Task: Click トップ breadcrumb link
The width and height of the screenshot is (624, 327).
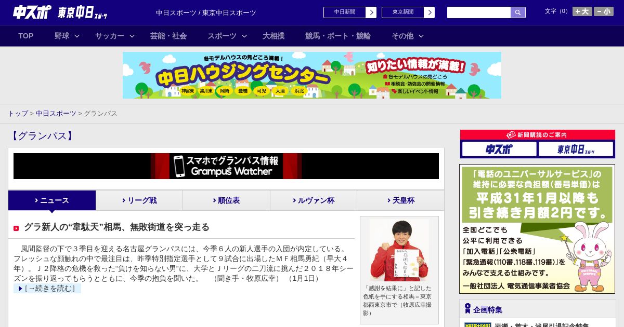Action: point(18,114)
